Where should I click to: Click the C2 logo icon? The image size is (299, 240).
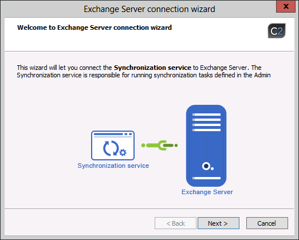[x=277, y=31]
